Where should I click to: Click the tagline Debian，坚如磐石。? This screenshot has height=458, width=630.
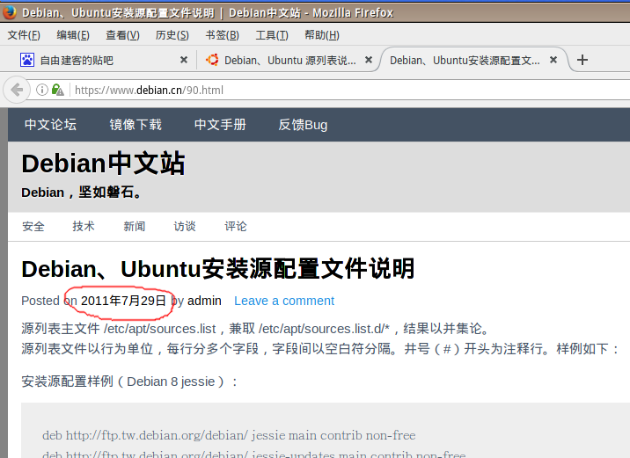(82, 193)
